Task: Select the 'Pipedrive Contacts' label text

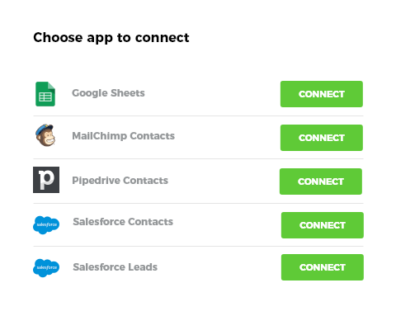Action: pyautogui.click(x=120, y=181)
